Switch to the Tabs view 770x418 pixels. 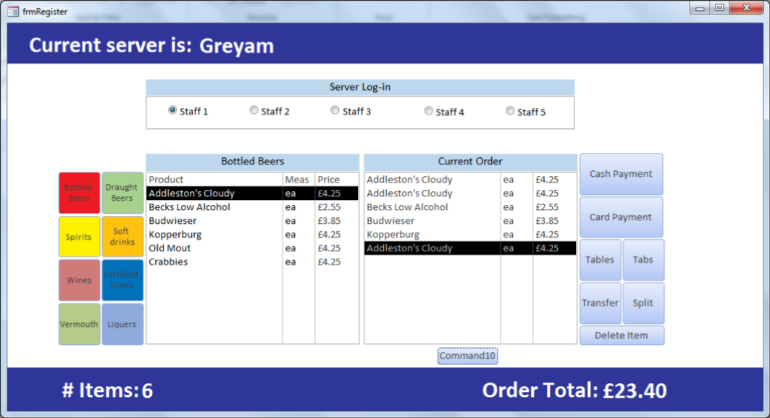pyautogui.click(x=643, y=259)
